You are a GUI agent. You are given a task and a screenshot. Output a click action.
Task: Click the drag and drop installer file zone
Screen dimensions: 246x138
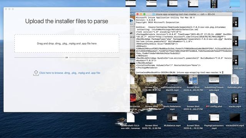point(66,43)
